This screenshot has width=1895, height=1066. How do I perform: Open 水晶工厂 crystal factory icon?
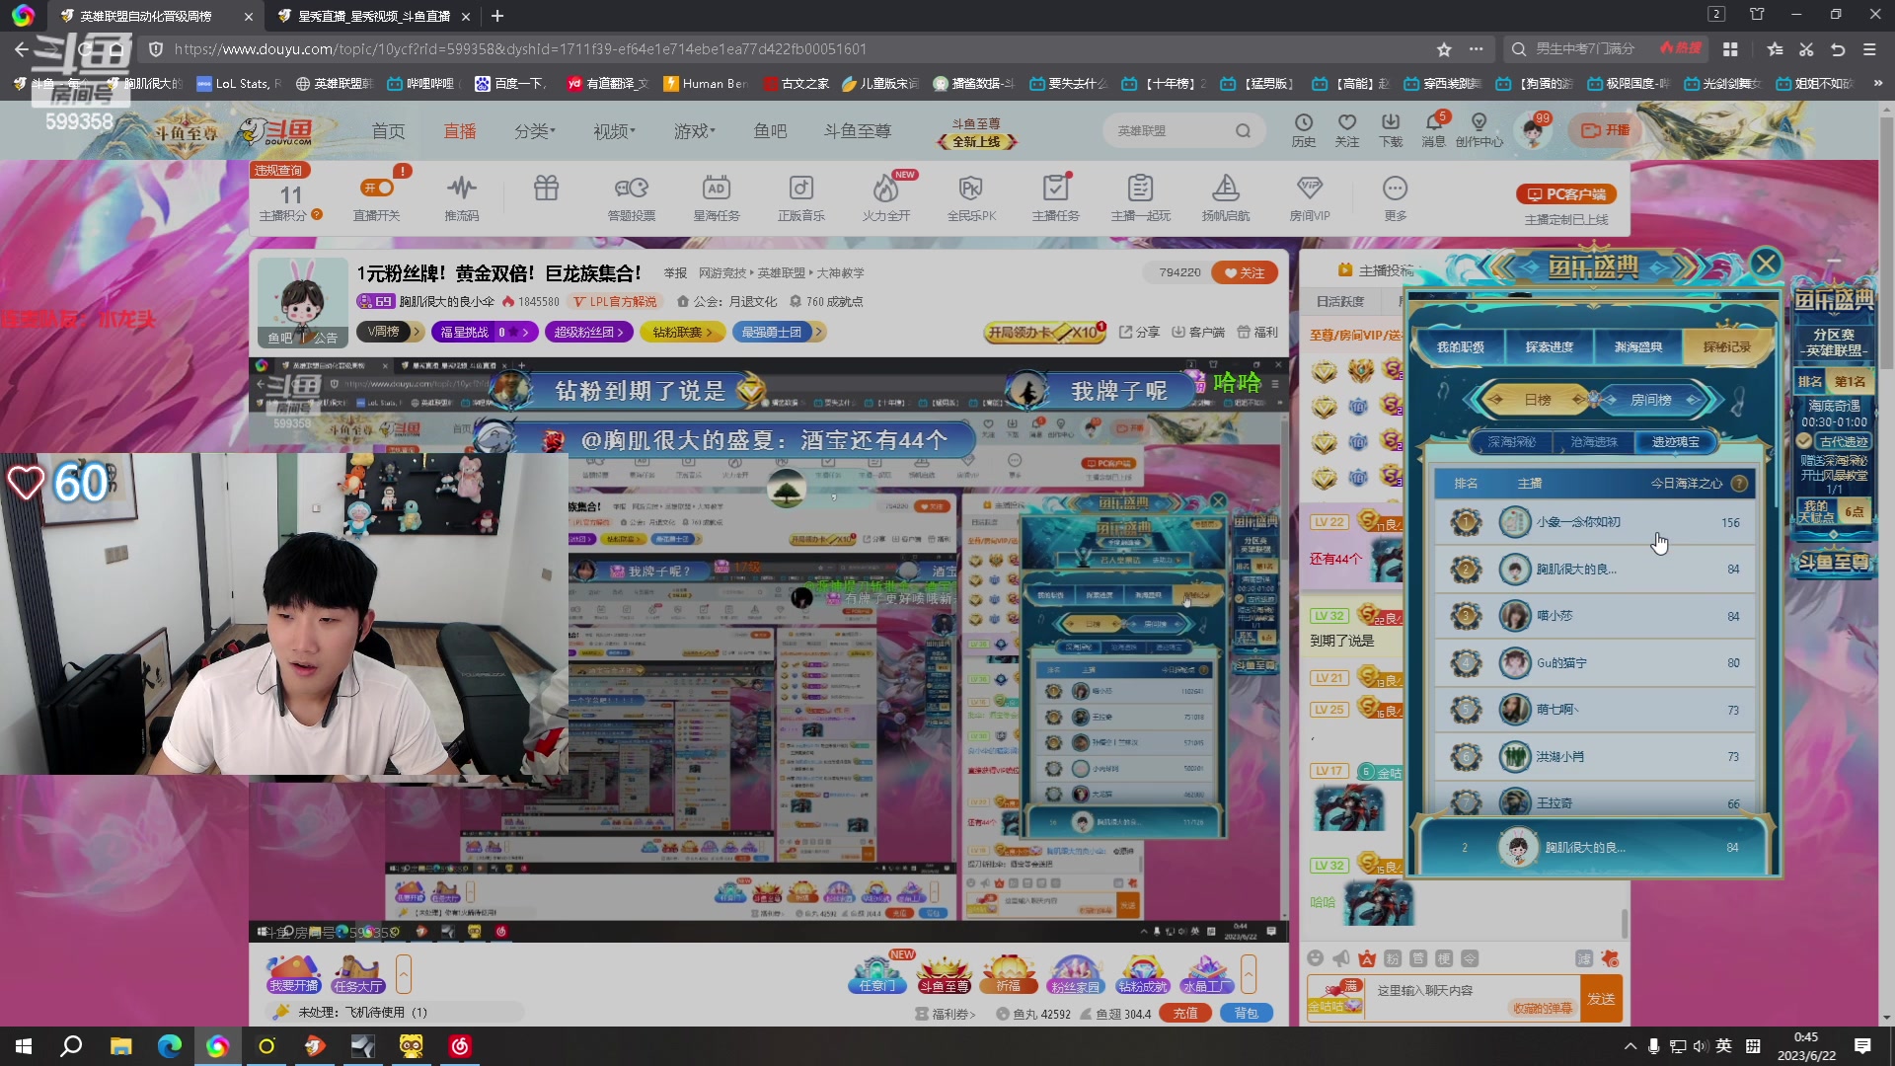pos(1207,974)
